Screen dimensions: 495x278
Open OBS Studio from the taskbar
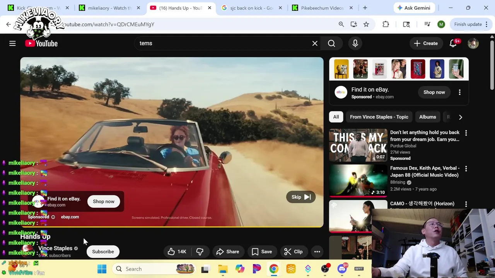[325, 269]
